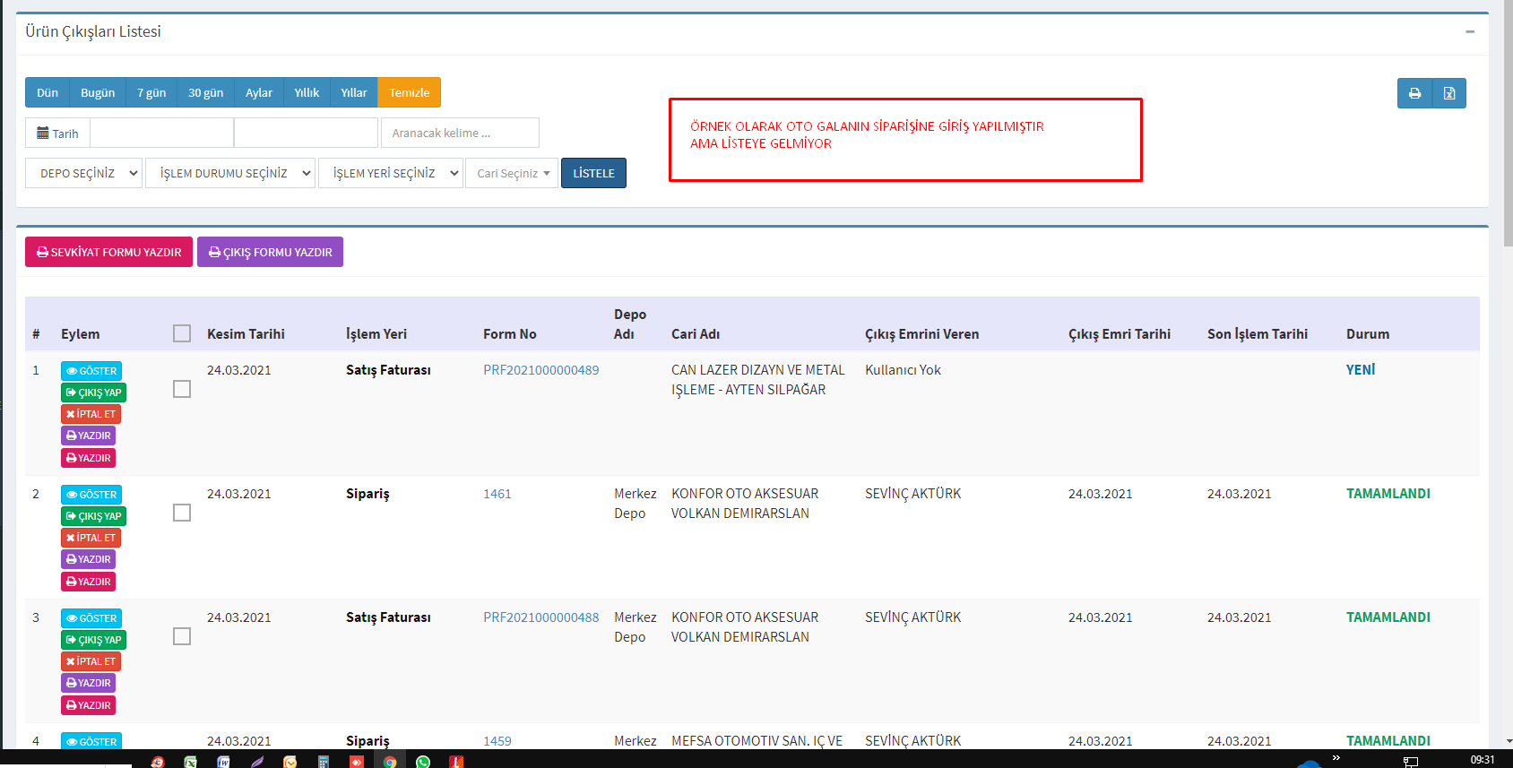
Task: Export list using Excel icon button
Action: (x=1448, y=93)
